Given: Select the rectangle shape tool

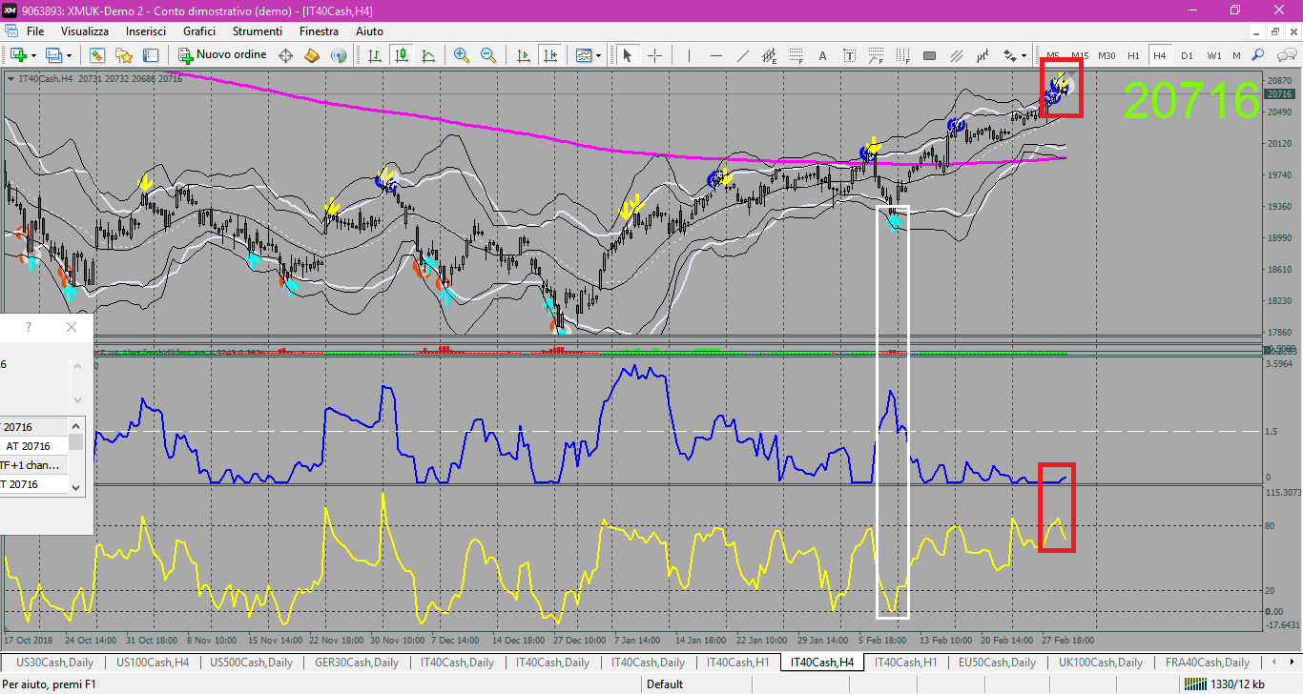Looking at the screenshot, I should coord(929,55).
